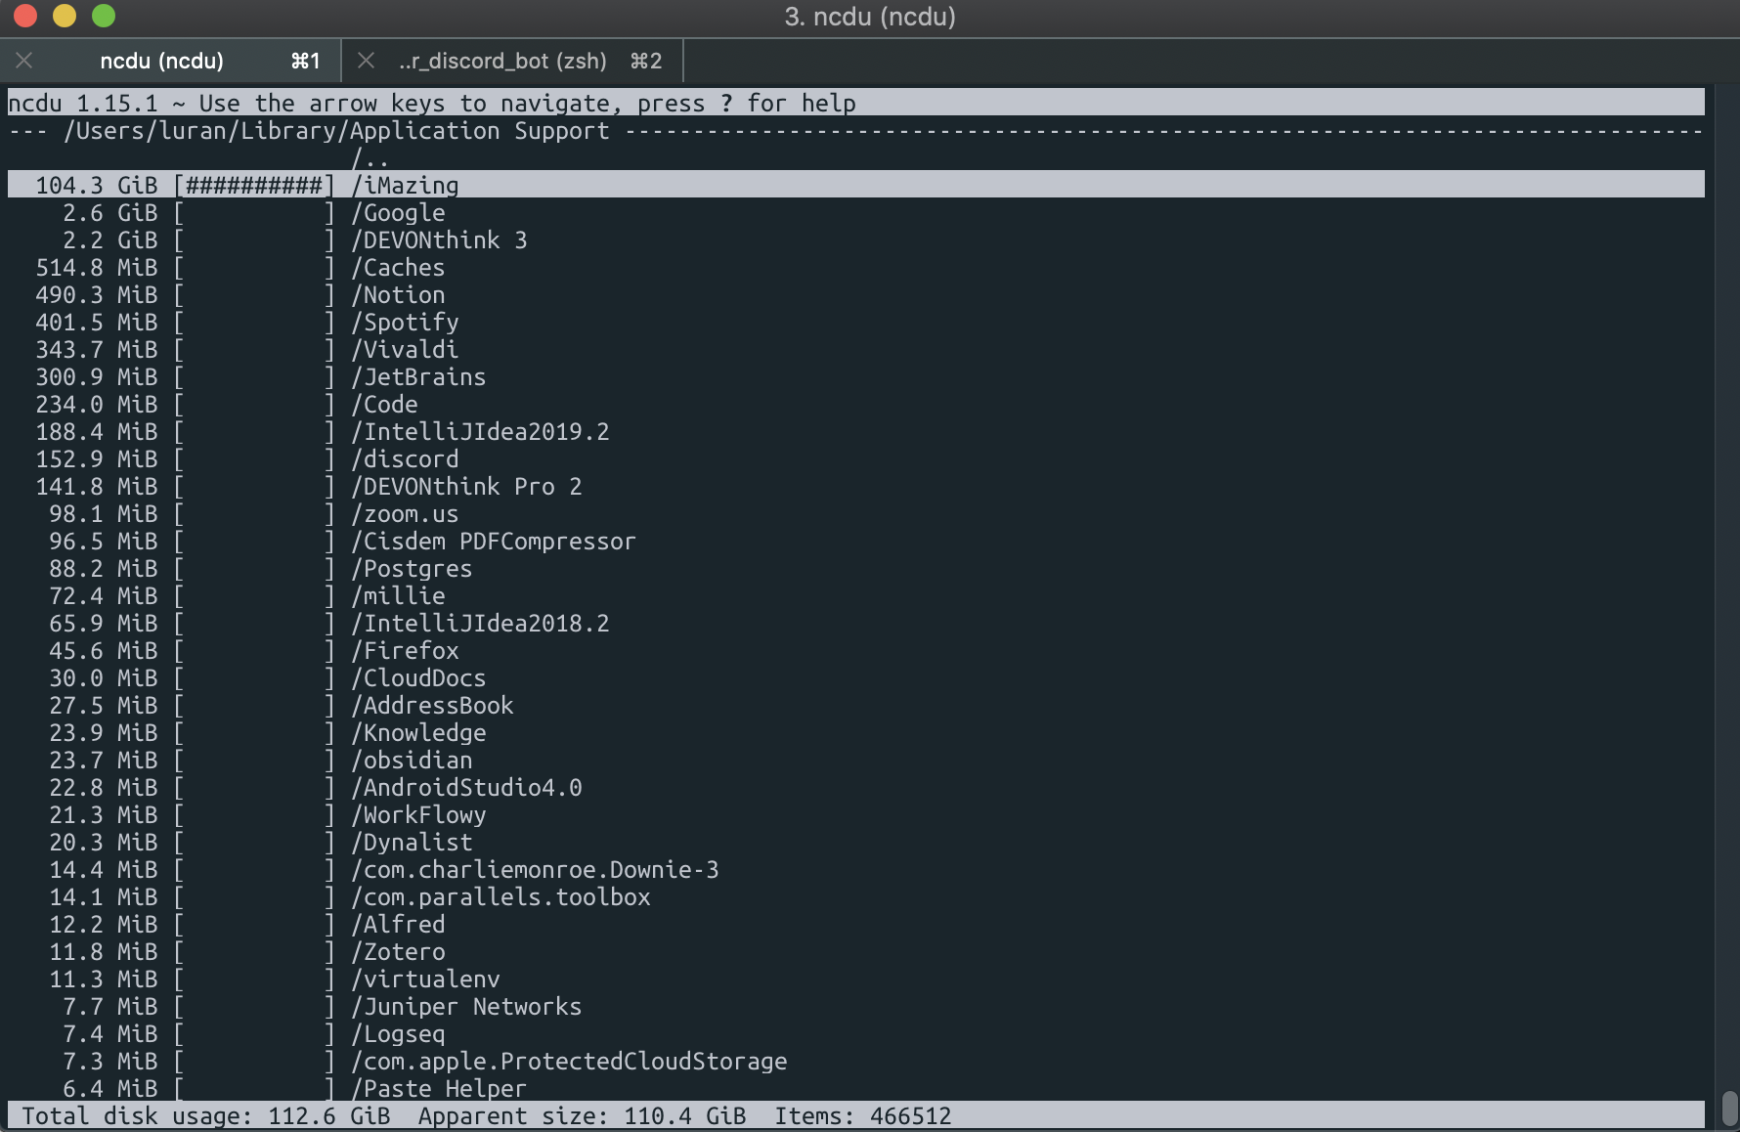Select the /IntelliJIdea2019.2 directory row
This screenshot has height=1132, width=1740.
coord(856,431)
